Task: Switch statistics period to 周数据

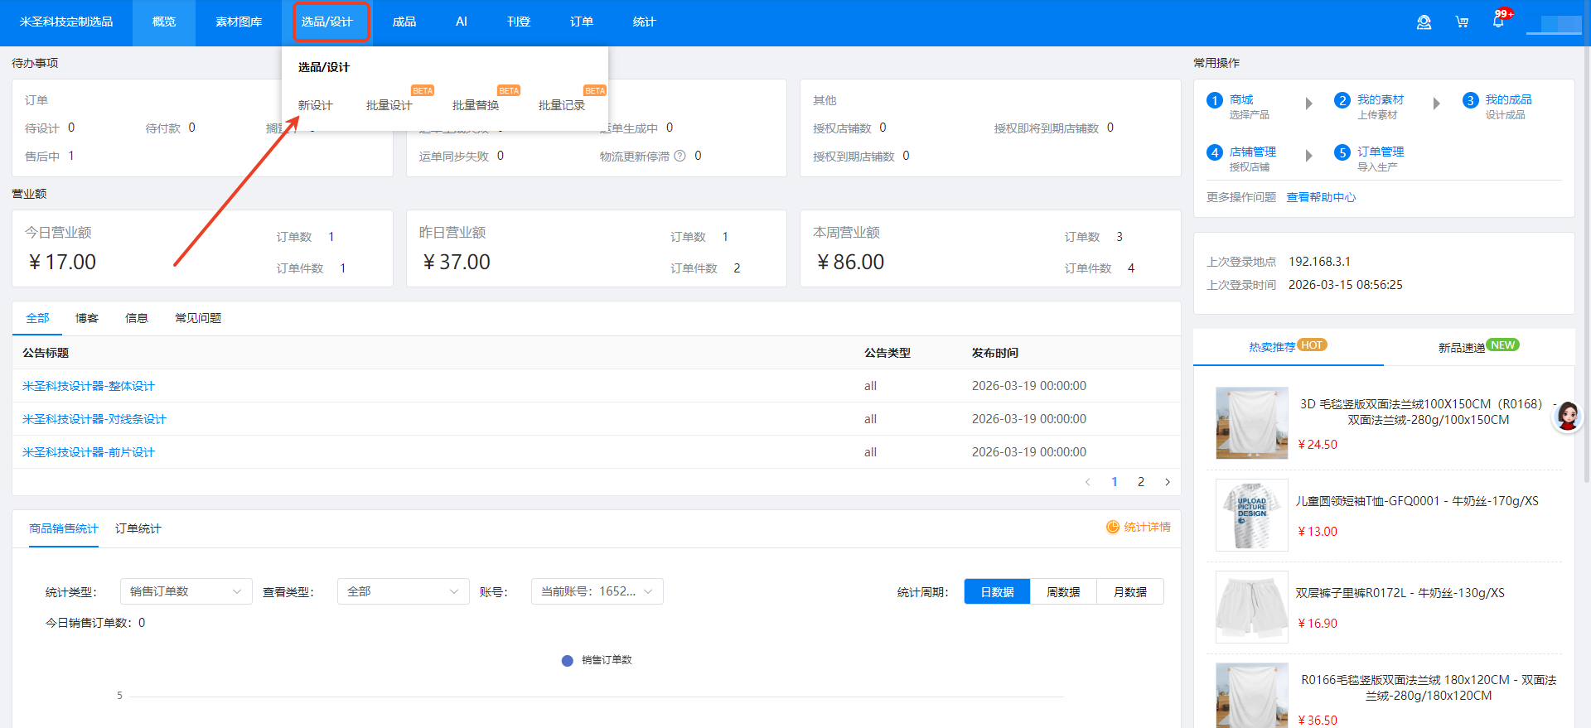Action: pos(1063,592)
